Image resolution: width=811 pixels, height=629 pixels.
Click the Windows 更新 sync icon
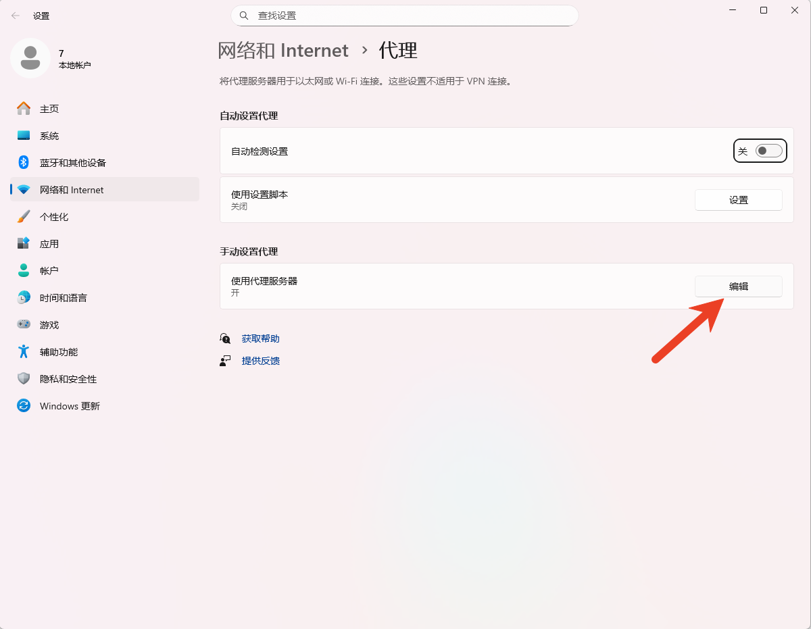[24, 406]
